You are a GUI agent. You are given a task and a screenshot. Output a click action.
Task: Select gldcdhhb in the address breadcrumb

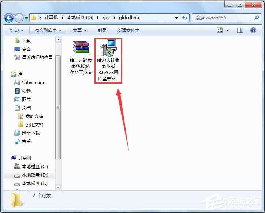click(x=129, y=18)
